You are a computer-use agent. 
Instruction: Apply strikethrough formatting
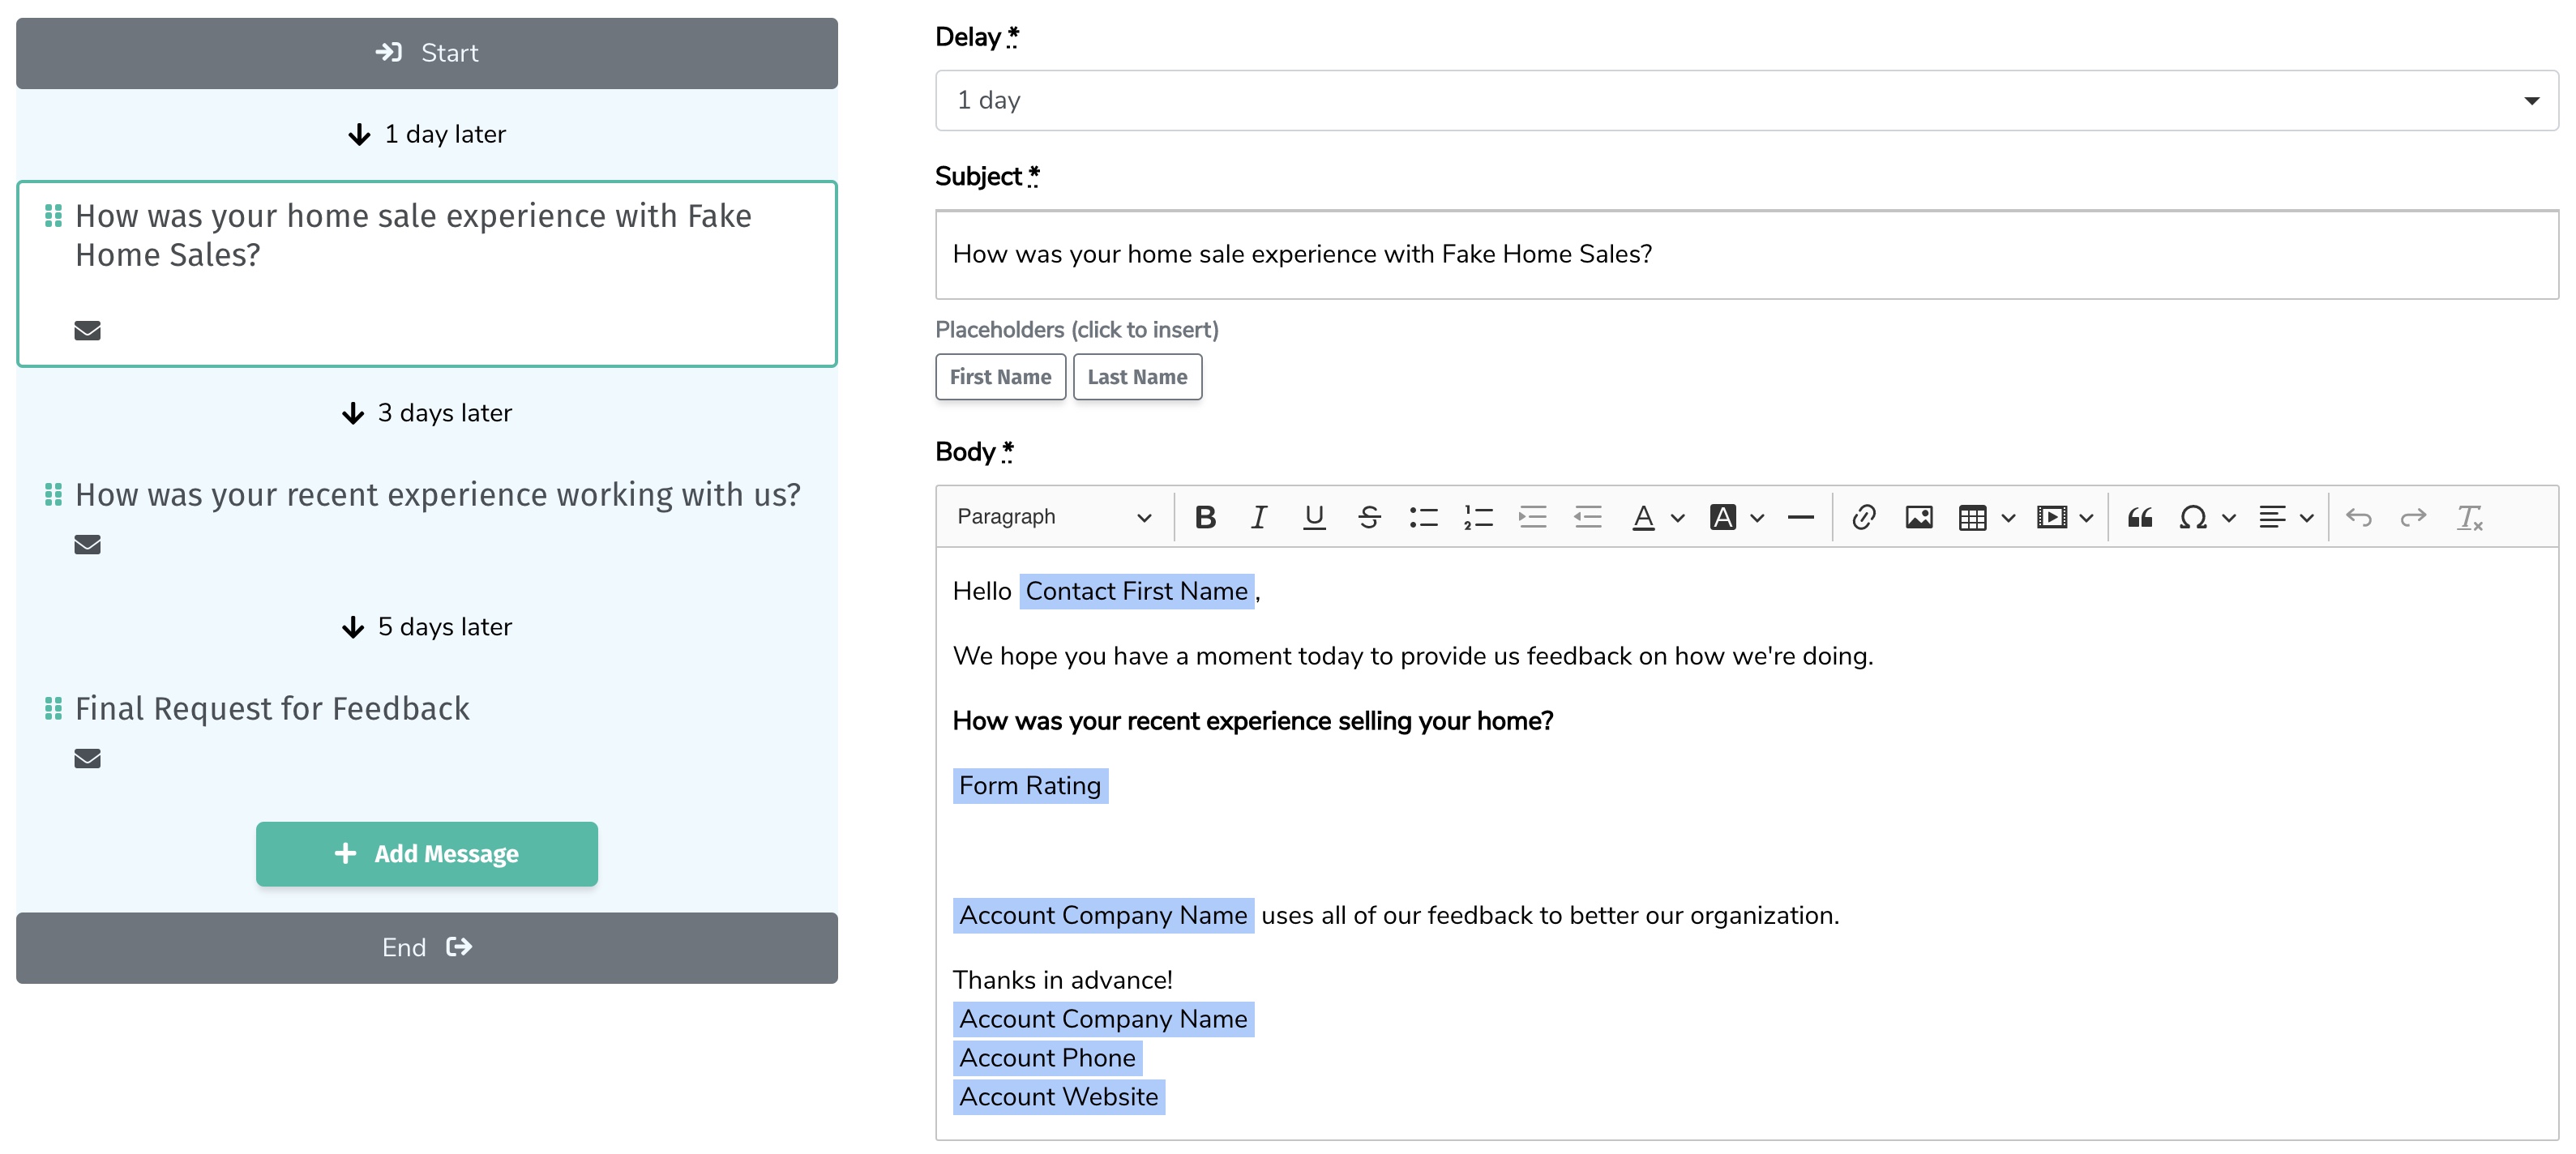pyautogui.click(x=1369, y=517)
